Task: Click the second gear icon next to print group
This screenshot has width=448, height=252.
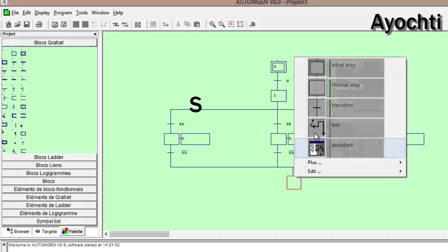Action: pyautogui.click(x=64, y=24)
